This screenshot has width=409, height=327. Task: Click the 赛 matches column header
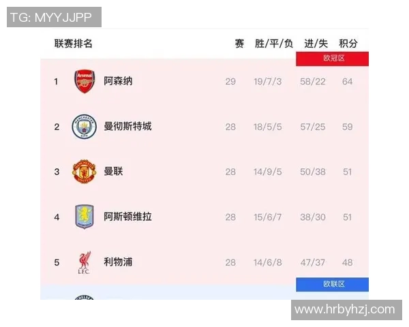pyautogui.click(x=239, y=44)
